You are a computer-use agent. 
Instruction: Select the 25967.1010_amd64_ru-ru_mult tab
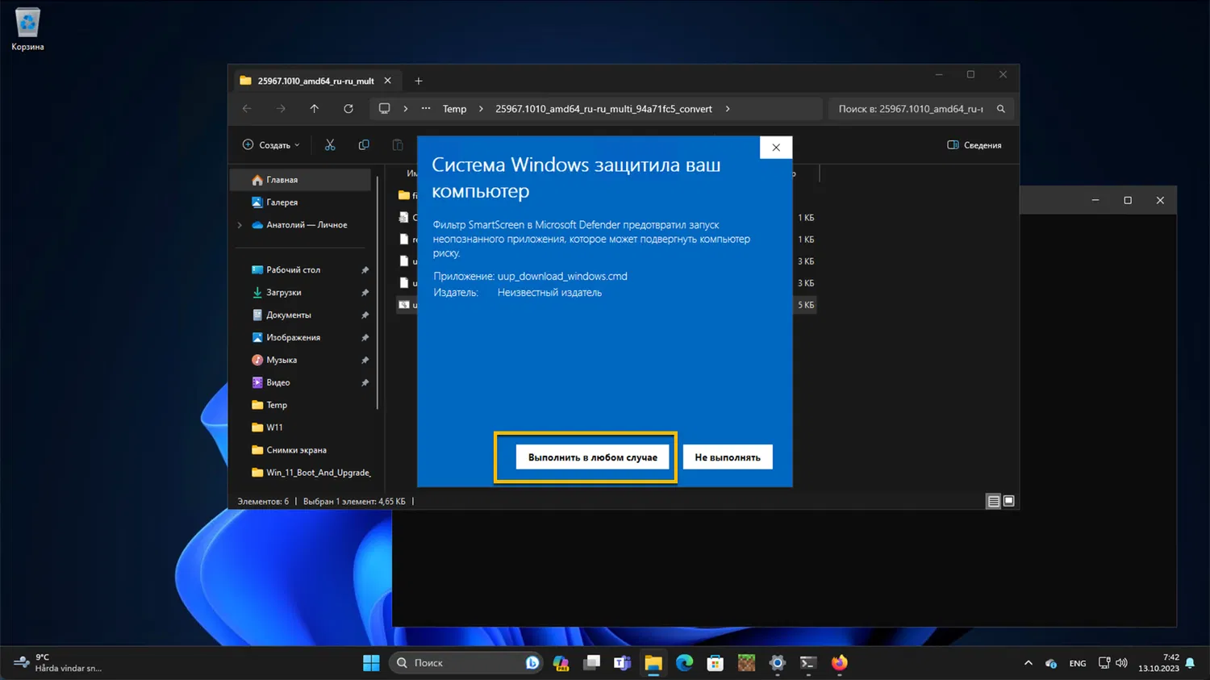click(315, 81)
